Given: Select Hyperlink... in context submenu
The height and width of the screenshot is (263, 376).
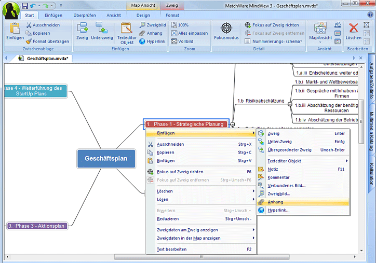Looking at the screenshot, I should [x=303, y=210].
